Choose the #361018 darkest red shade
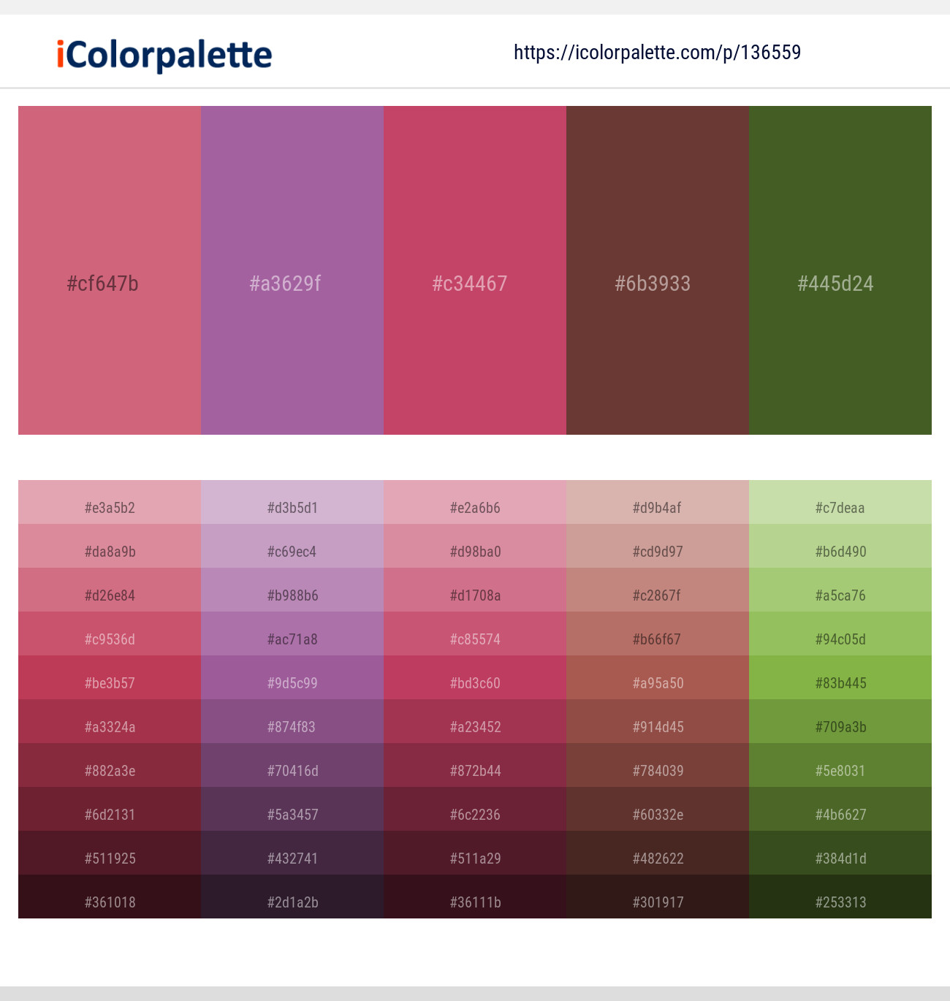The image size is (950, 1001). click(x=110, y=897)
